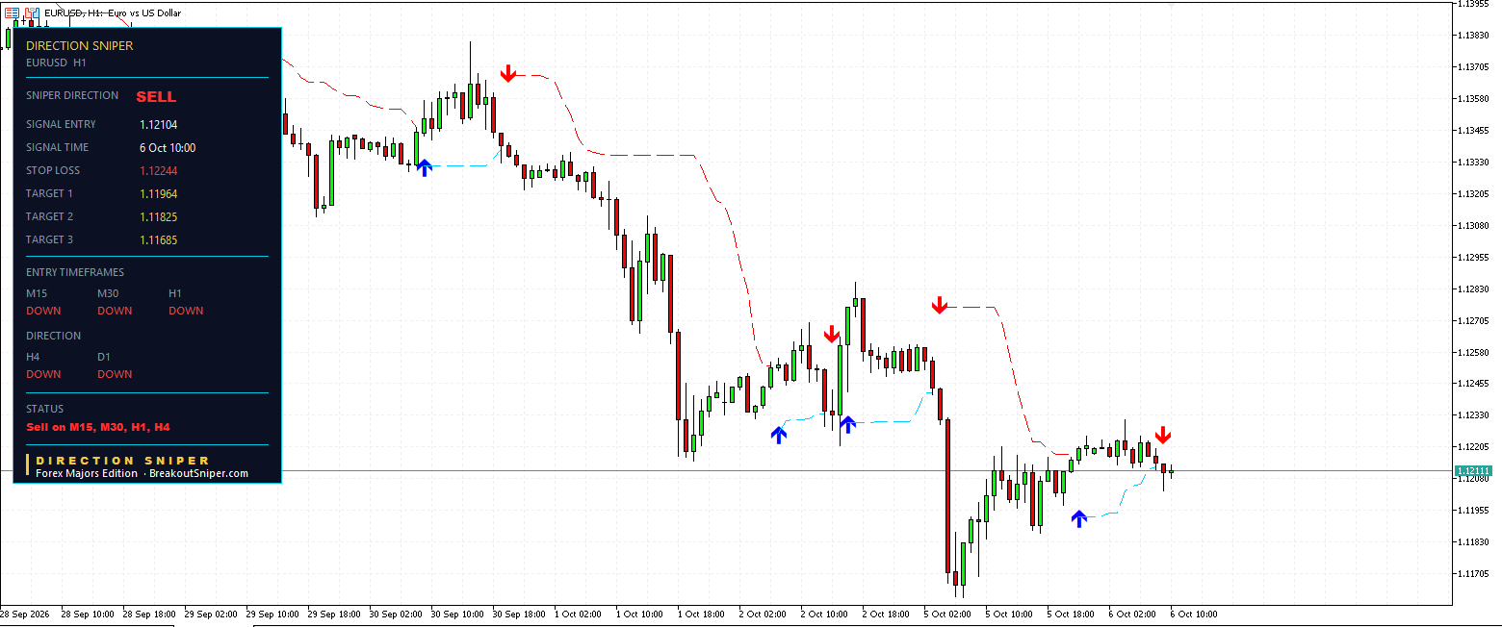This screenshot has width=1502, height=627.
Task: Click the newest red sell arrow near 6 Oct
Action: coord(1163,435)
